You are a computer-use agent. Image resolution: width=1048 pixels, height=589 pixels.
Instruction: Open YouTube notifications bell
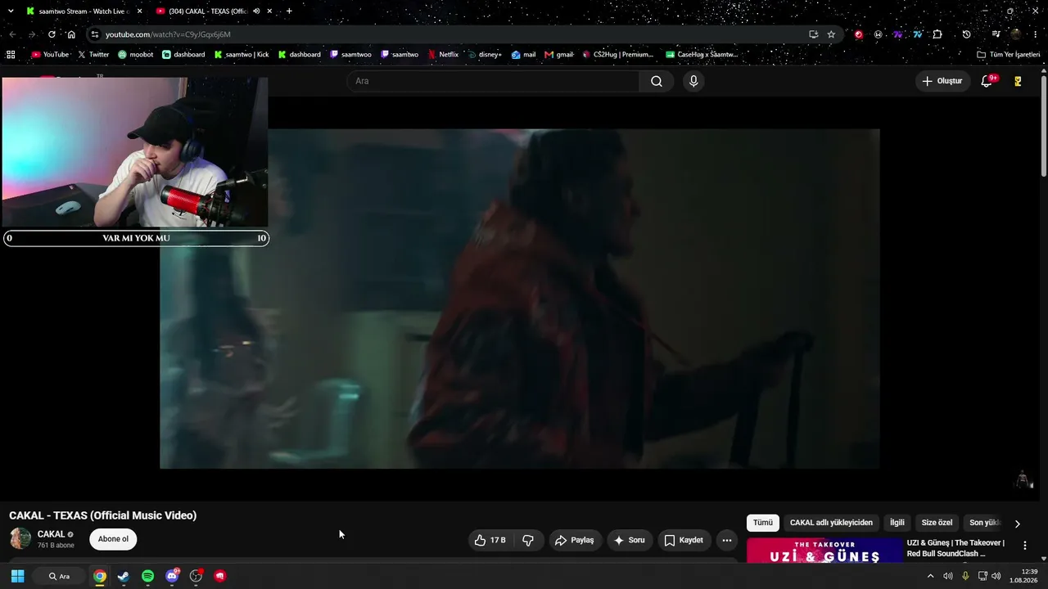[987, 81]
